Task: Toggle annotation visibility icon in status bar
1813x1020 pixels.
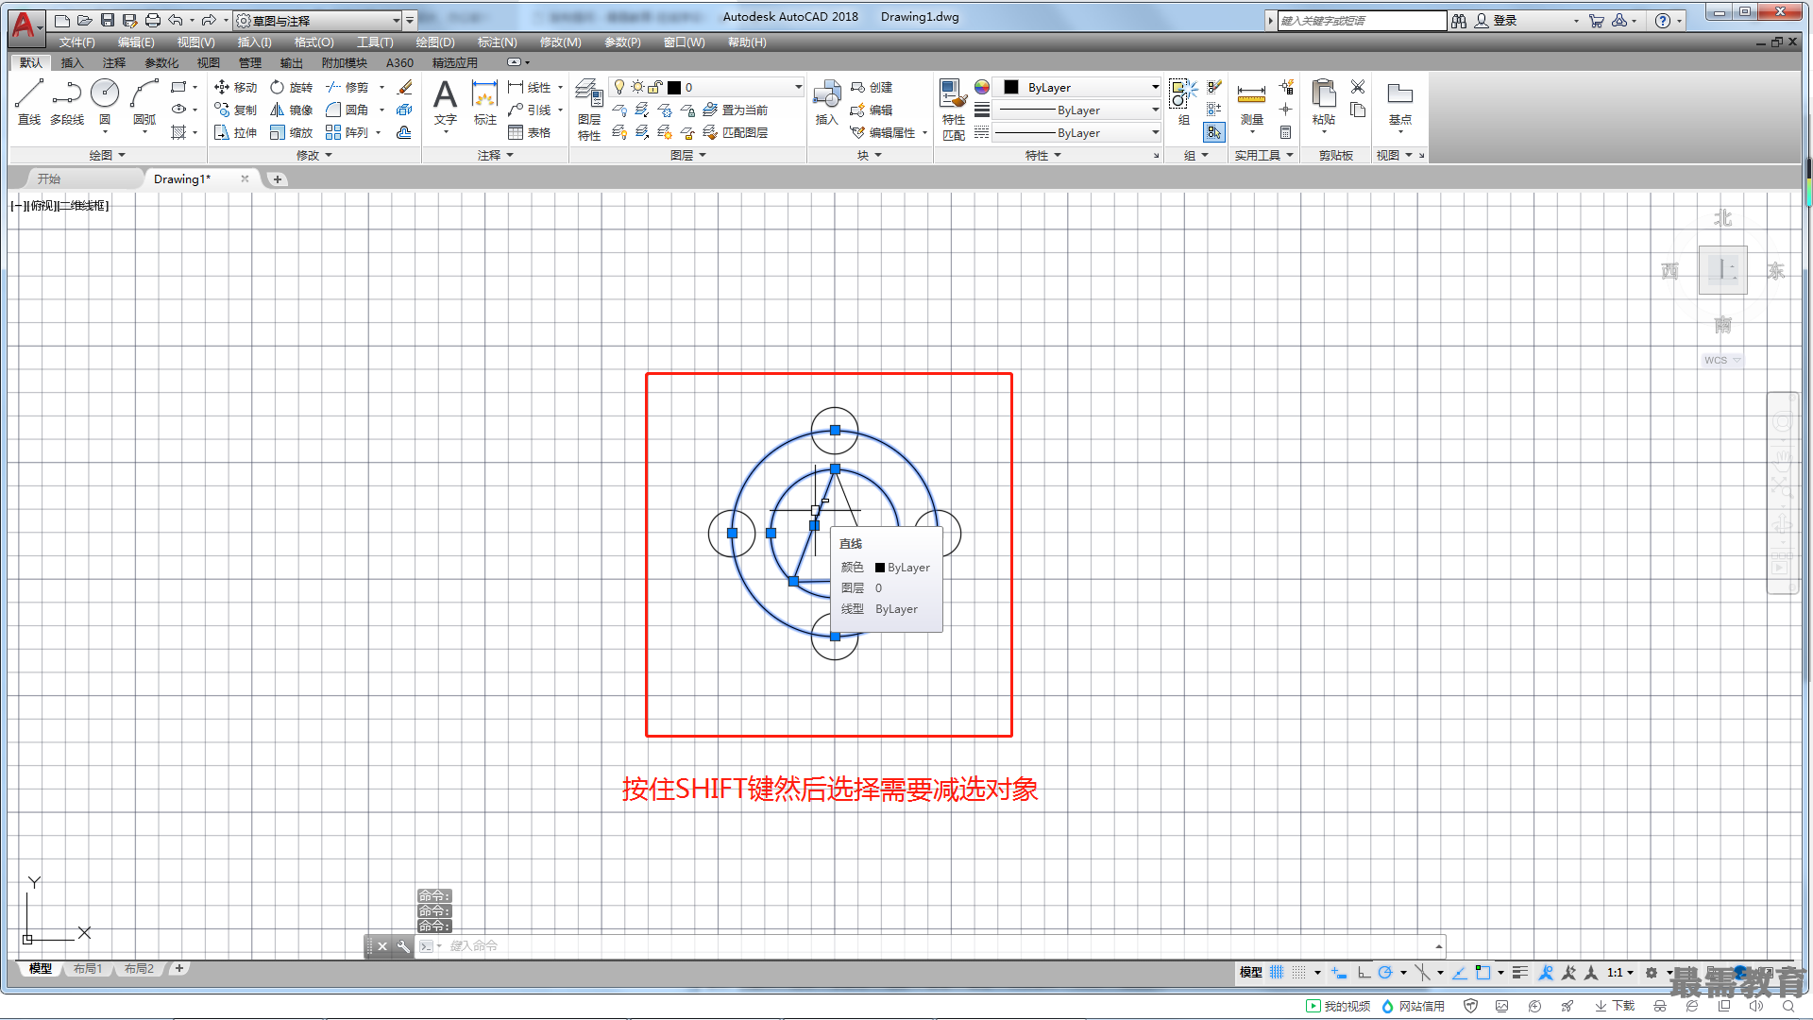Action: coord(1546,972)
